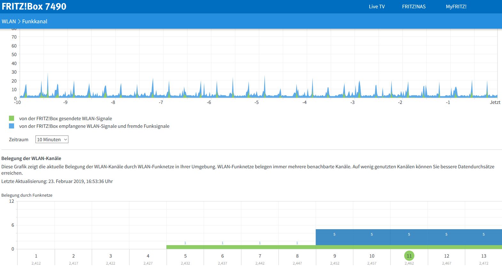
Task: Click the 2,472 frequency label
Action: (x=484, y=263)
